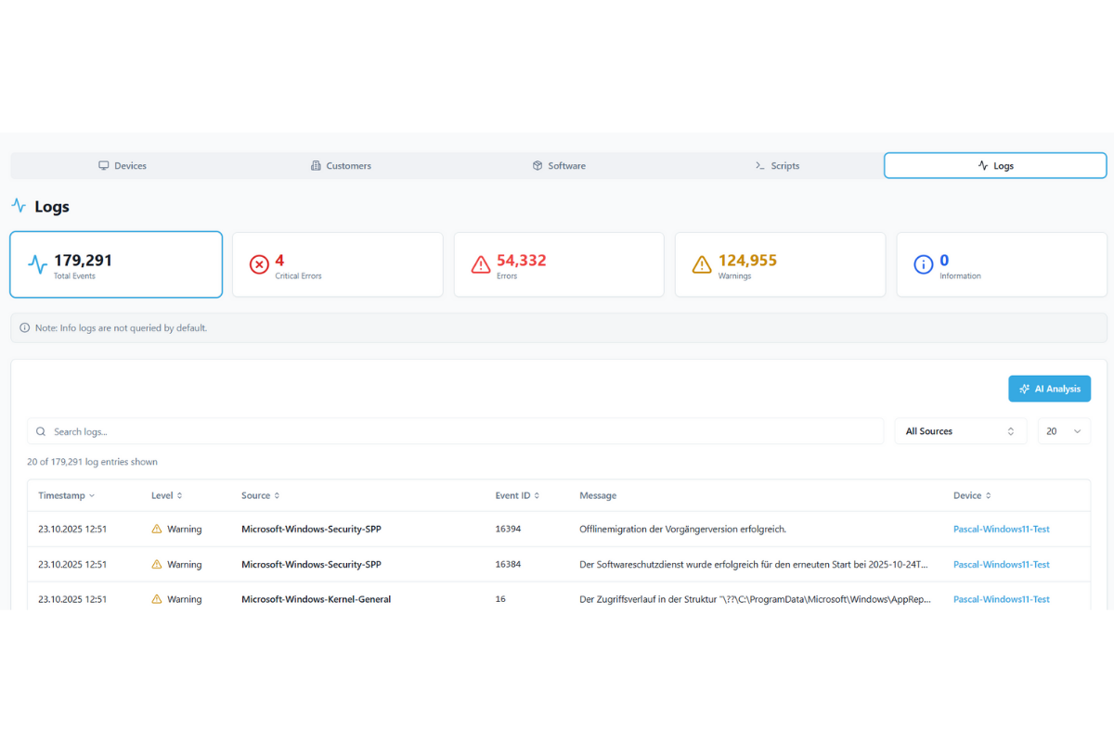This screenshot has width=1114, height=742.
Task: Start the AI Analysis
Action: pos(1049,389)
